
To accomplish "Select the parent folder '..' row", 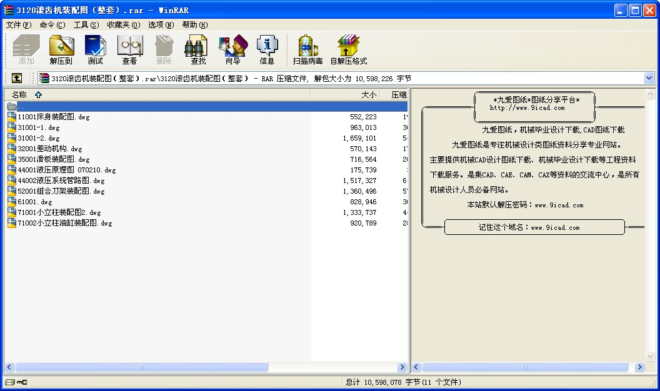I will click(x=206, y=106).
